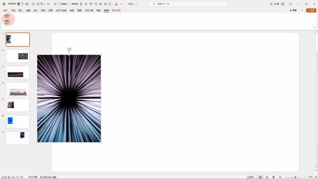This screenshot has height=179, width=318.
Task: Select slide 5 thumbnail
Action: [18, 105]
